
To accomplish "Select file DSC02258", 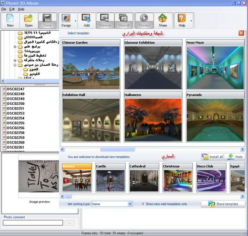I will click(x=16, y=133).
